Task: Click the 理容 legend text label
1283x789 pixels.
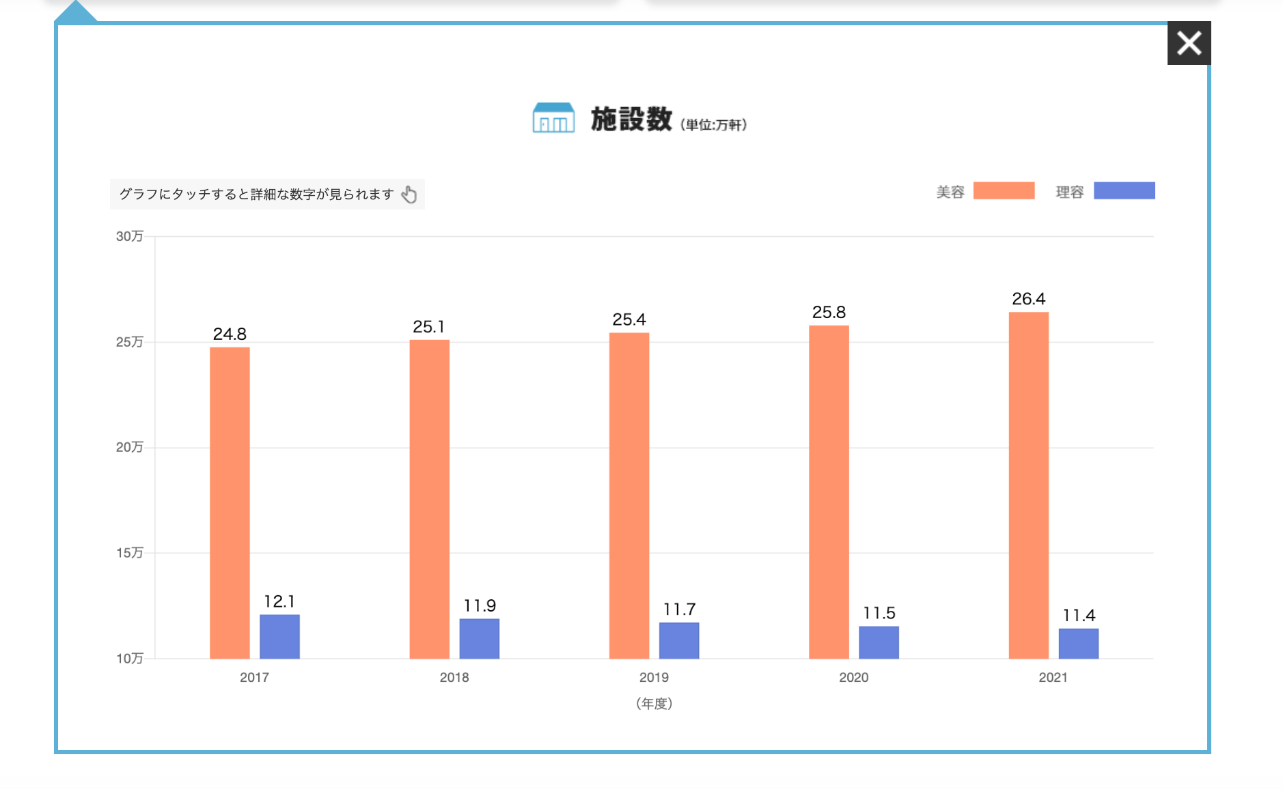Action: pos(1069,192)
